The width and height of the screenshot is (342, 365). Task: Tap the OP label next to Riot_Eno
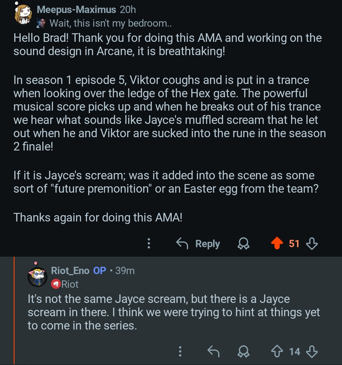pos(99,271)
